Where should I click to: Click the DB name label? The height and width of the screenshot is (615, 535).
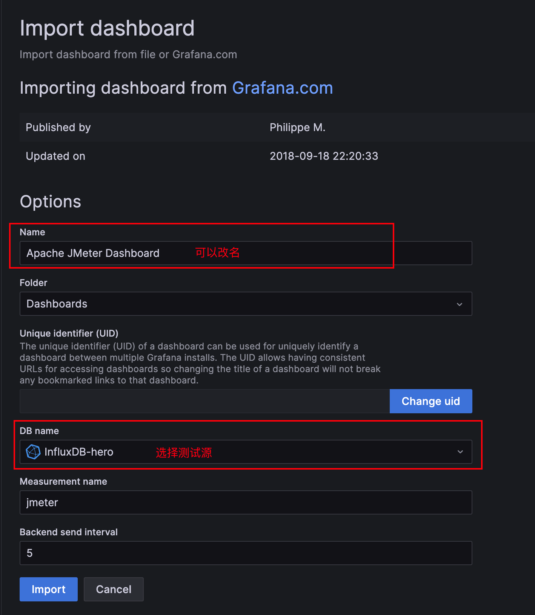click(x=39, y=431)
